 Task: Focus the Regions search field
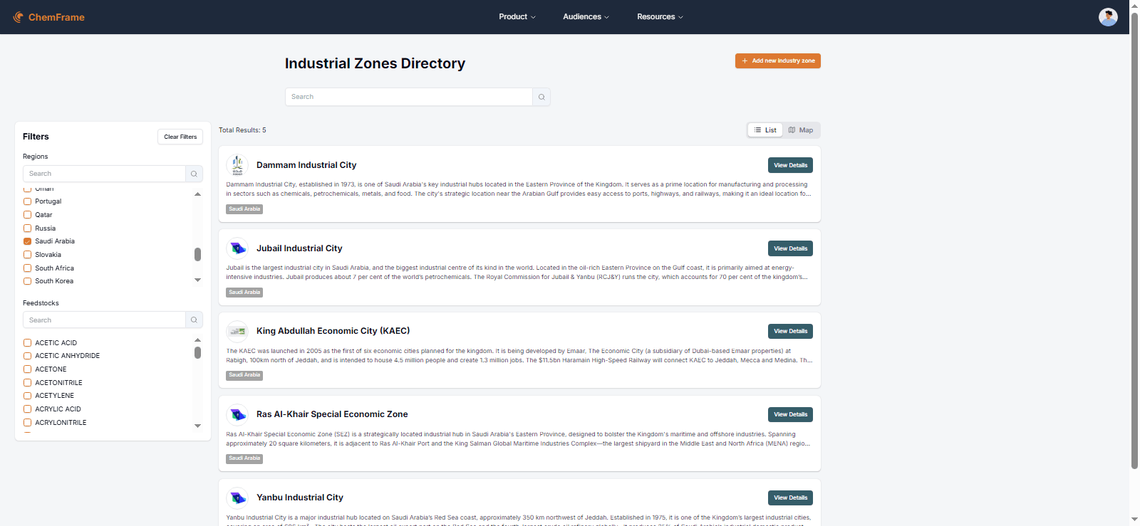(x=104, y=174)
